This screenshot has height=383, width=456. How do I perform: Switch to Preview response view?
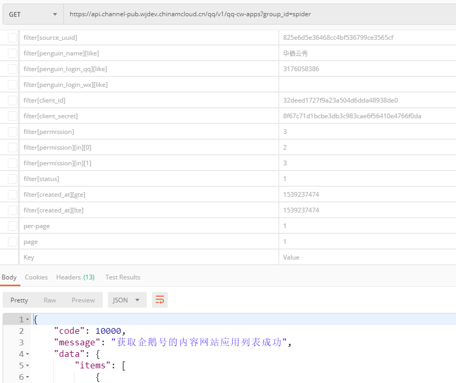click(x=83, y=300)
